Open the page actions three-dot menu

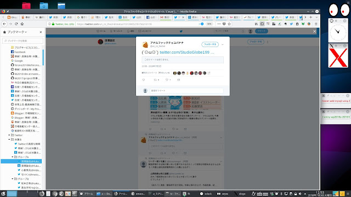coord(219,24)
